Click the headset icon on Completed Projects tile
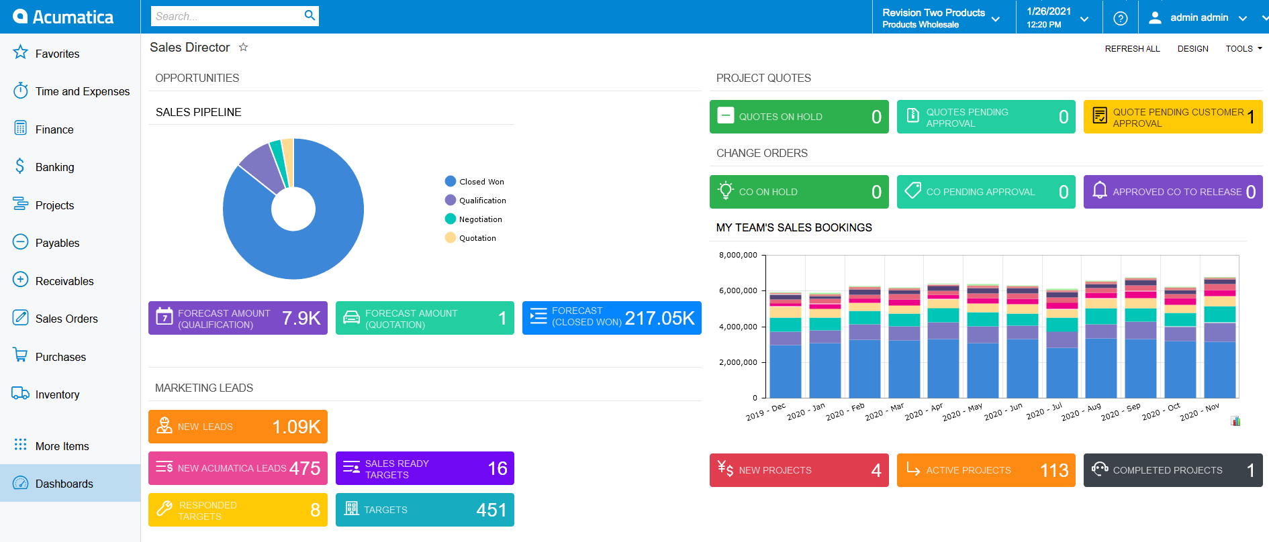 click(1100, 469)
